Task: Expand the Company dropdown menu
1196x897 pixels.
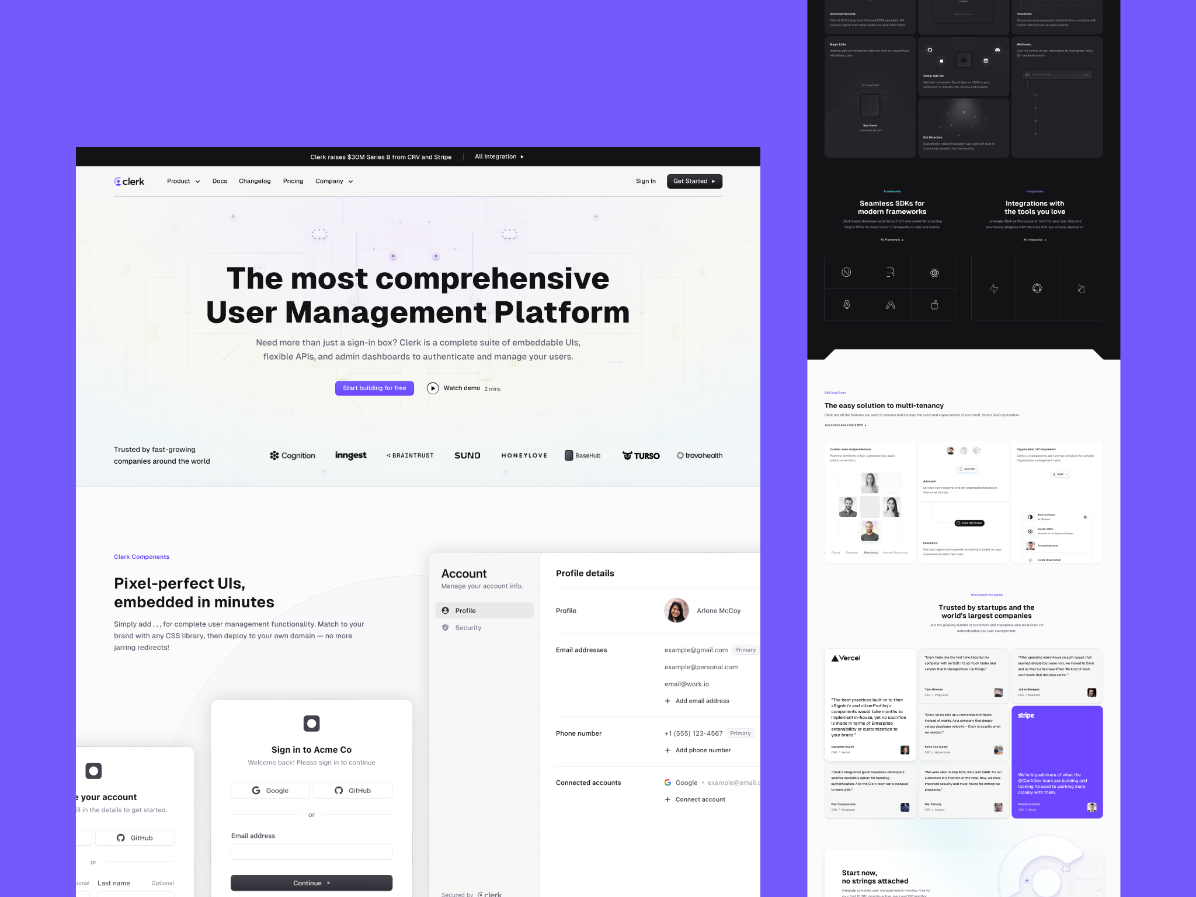Action: click(x=334, y=181)
